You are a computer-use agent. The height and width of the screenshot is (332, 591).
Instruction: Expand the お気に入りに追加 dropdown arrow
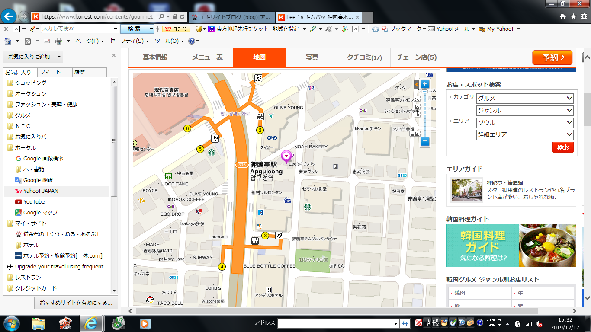pos(59,57)
